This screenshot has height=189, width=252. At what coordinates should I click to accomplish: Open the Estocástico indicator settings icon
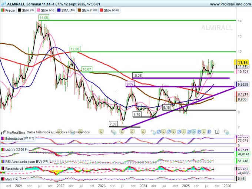point(3,138)
